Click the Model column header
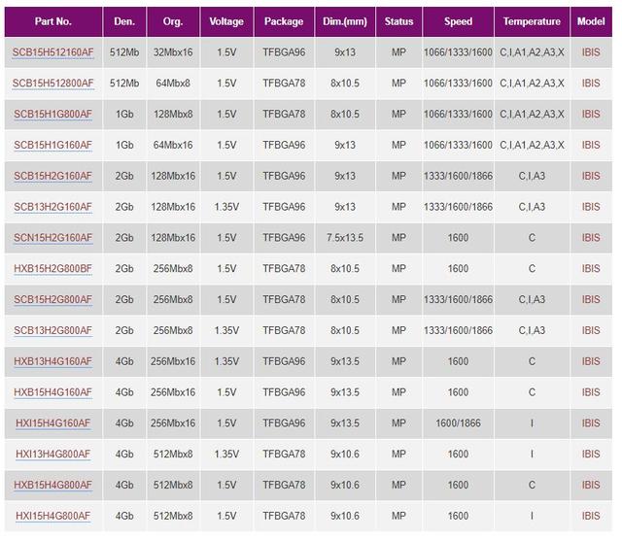This screenshot has width=622, height=539. (x=591, y=21)
